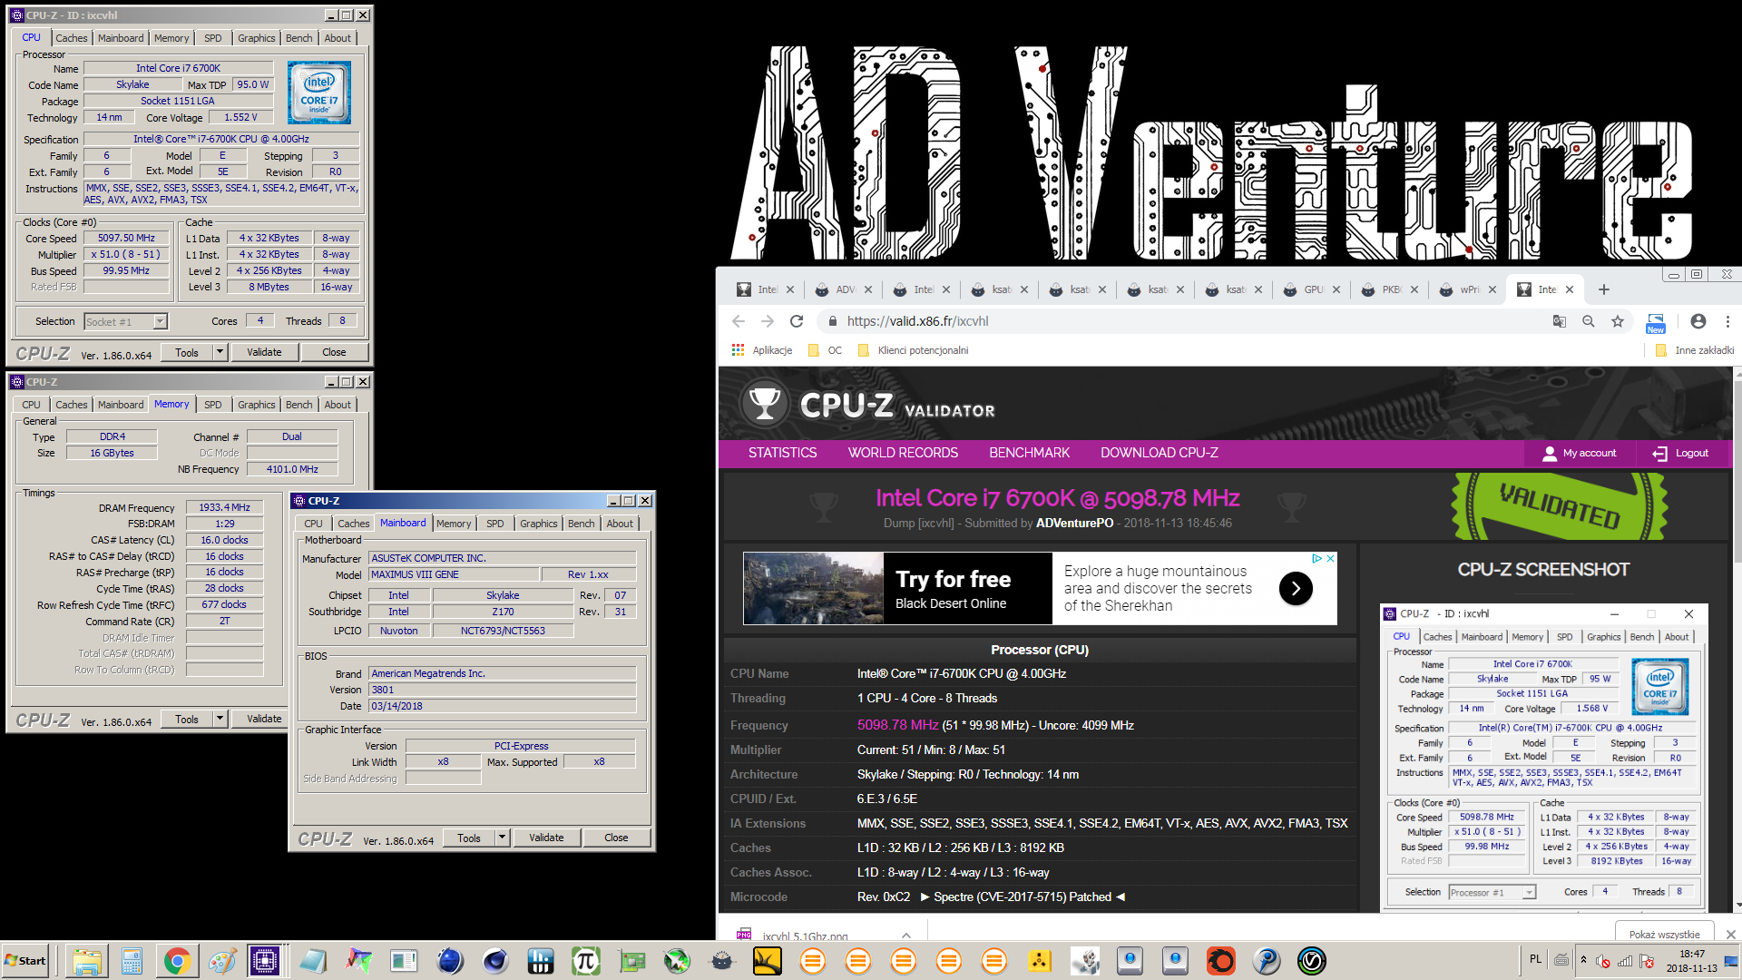Click Close button in Mainboard CPU-Z window
Screen dimensions: 1742x980
pyautogui.click(x=616, y=838)
